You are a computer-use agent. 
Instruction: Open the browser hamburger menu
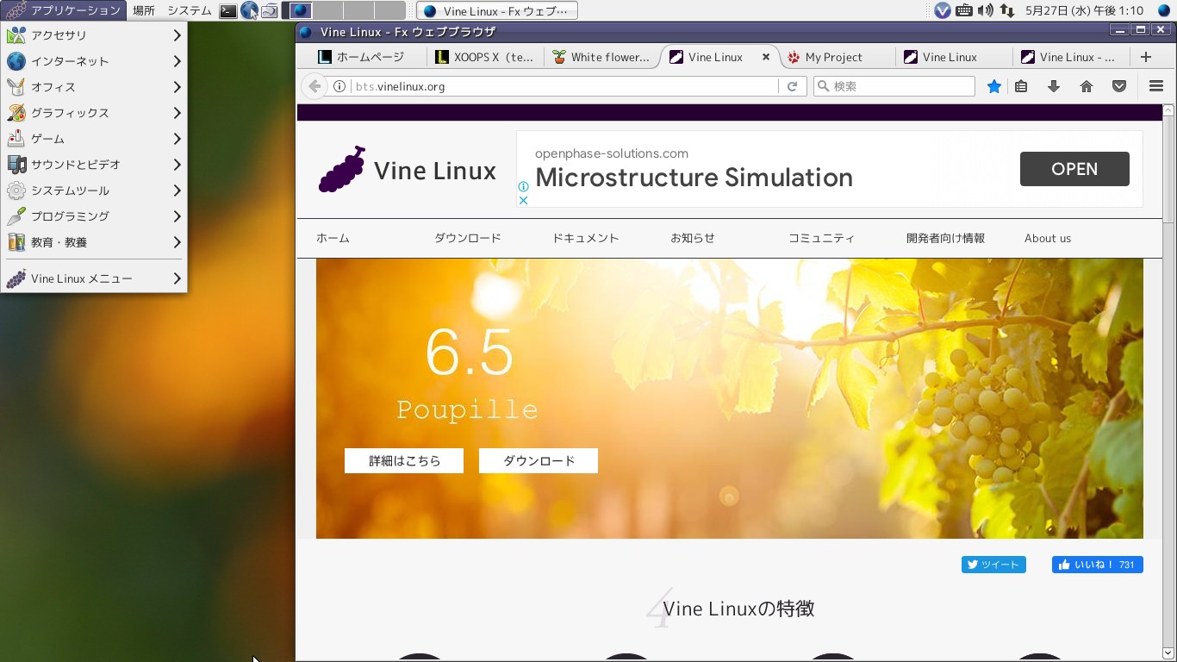point(1156,86)
